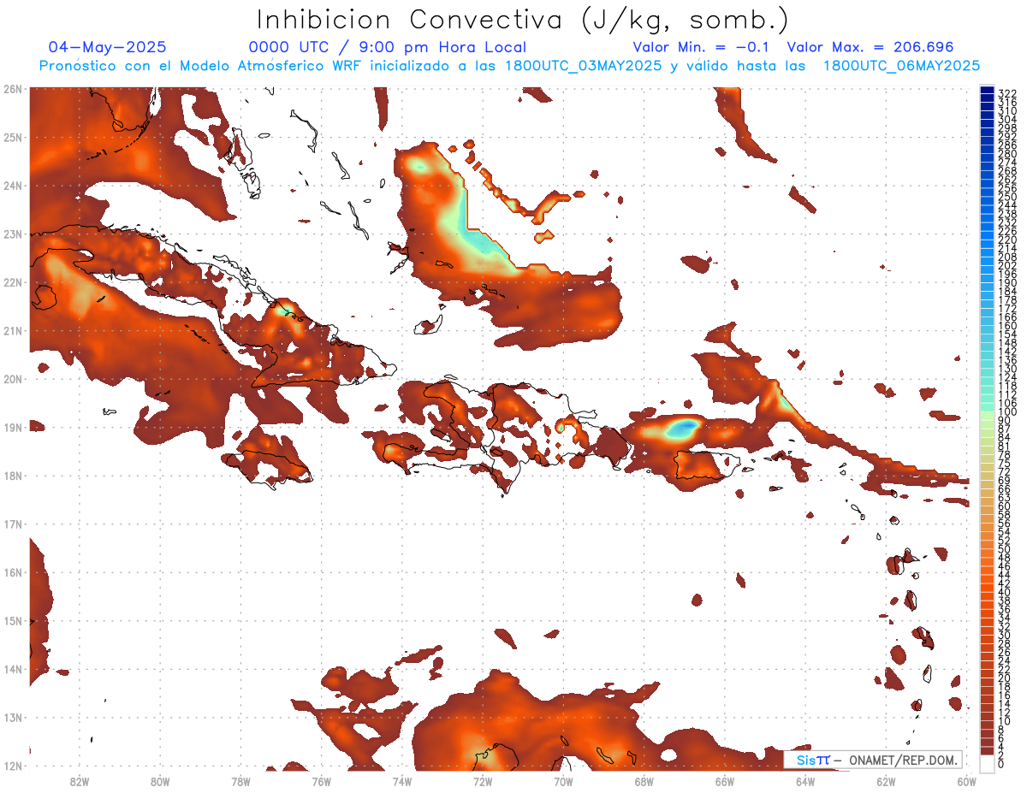Click the longitude label "64W"
1027x793 pixels.
(x=805, y=781)
